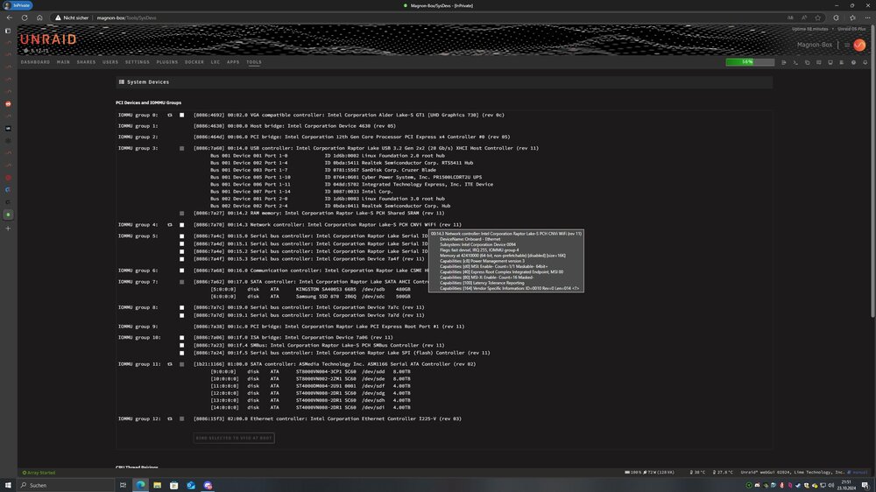Image resolution: width=876 pixels, height=492 pixels.
Task: Click the volume speaker tray icon
Action: [831, 485]
